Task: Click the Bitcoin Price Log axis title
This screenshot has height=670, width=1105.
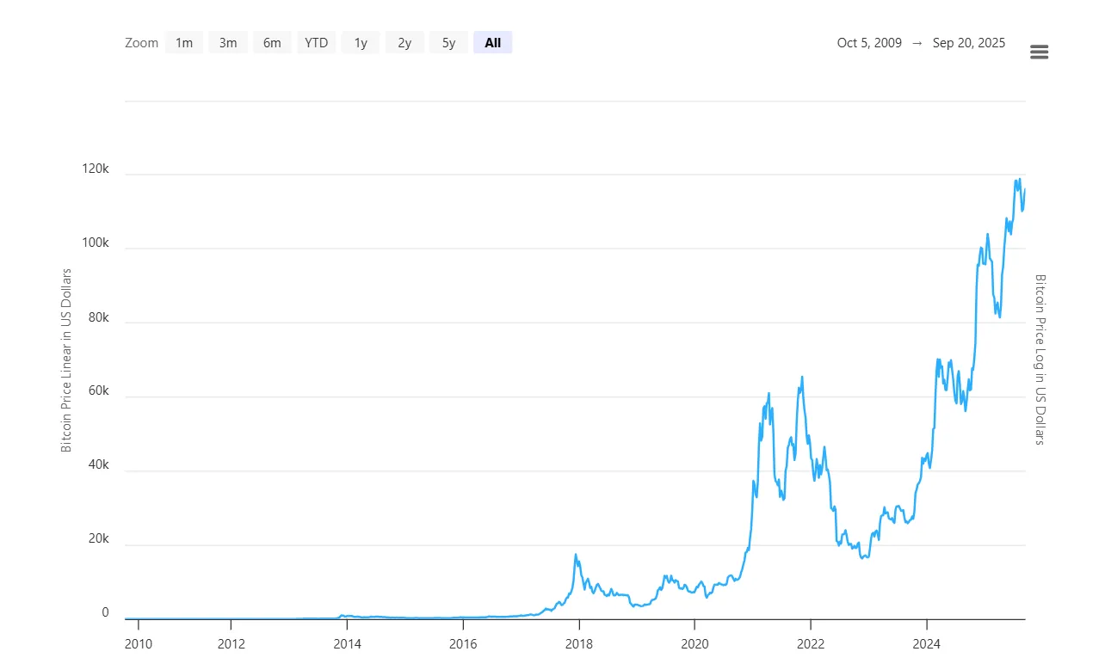Action: coord(1040,360)
